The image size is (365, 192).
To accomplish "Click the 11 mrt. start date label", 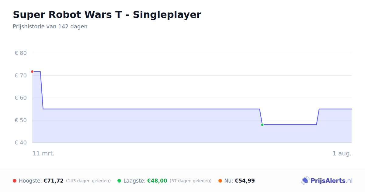I will point(43,153).
